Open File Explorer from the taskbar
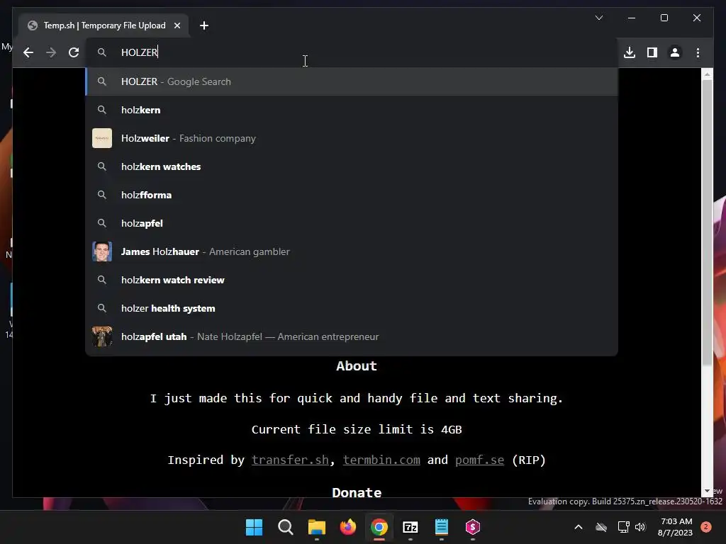 tap(317, 527)
